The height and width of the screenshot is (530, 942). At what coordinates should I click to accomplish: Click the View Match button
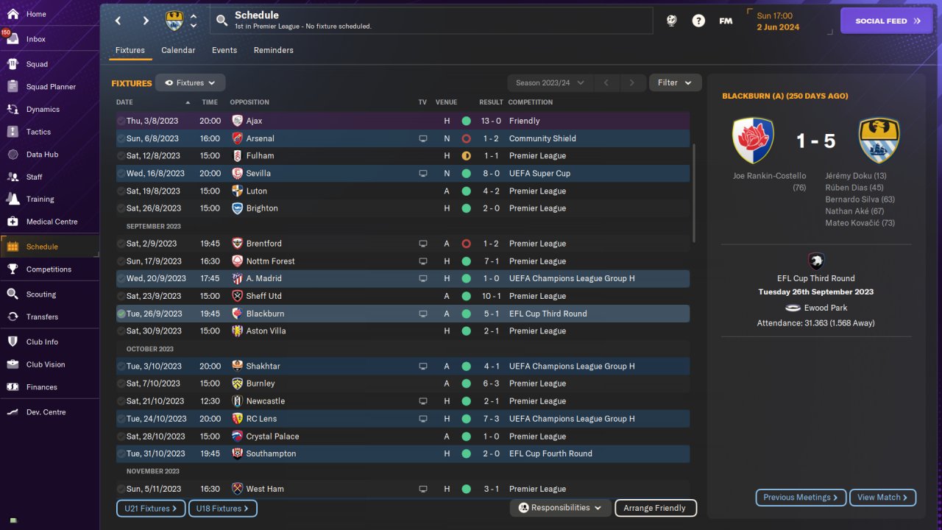[x=883, y=498]
